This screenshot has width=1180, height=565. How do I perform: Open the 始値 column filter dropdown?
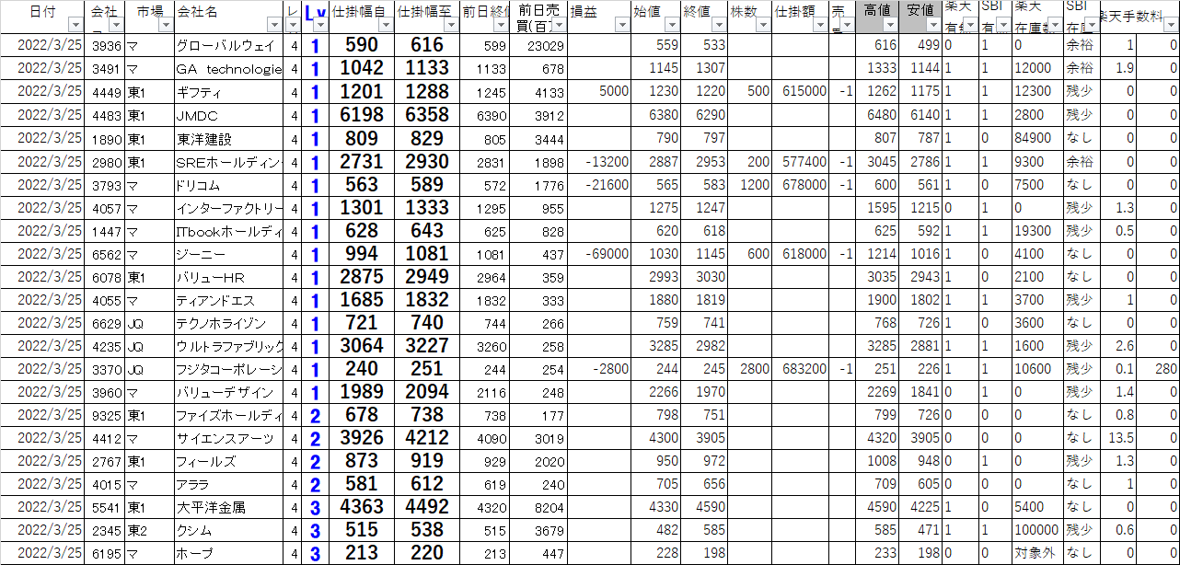[672, 27]
